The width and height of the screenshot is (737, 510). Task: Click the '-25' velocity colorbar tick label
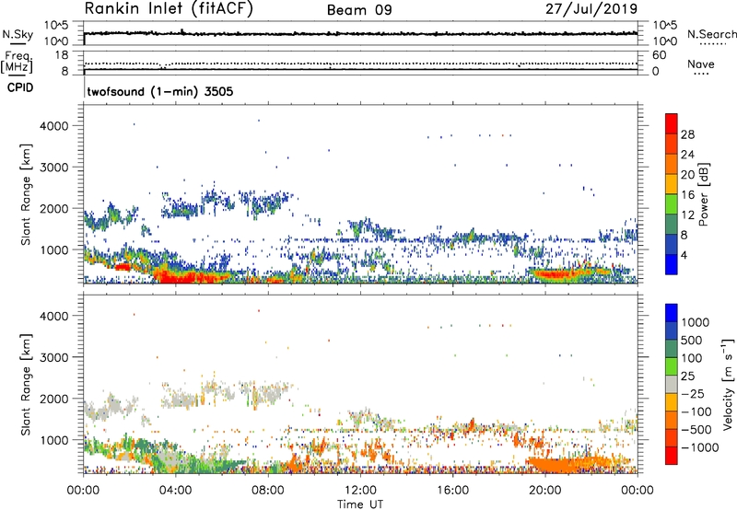tap(692, 393)
